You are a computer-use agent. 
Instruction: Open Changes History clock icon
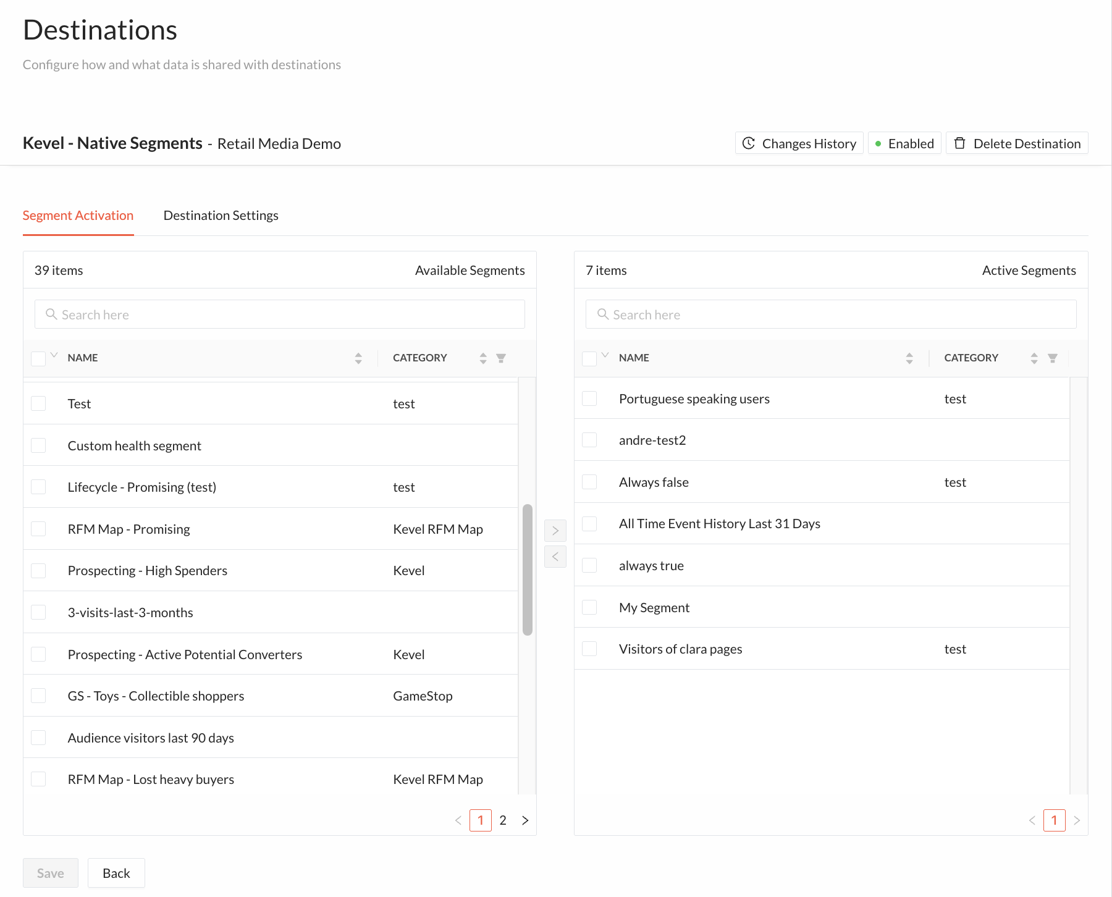pyautogui.click(x=748, y=143)
